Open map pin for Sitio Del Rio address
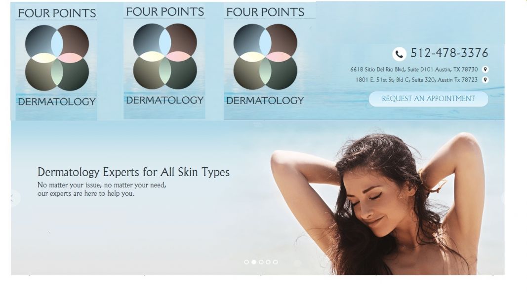 (485, 70)
